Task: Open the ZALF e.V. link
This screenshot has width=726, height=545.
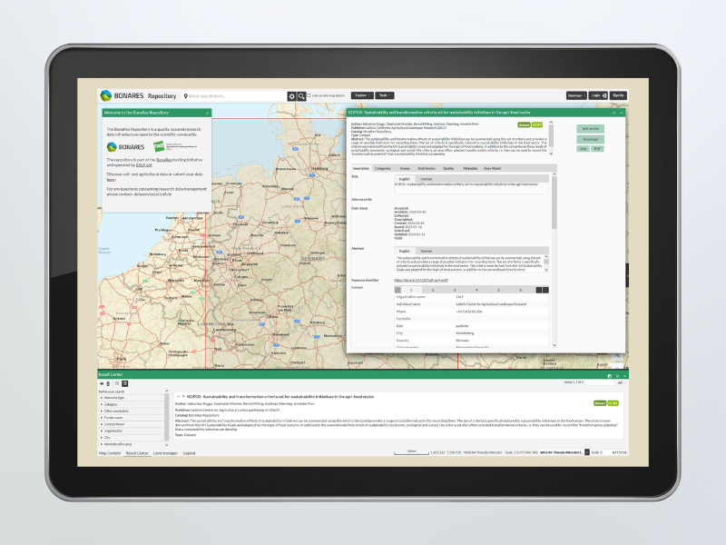Action: coord(143,165)
